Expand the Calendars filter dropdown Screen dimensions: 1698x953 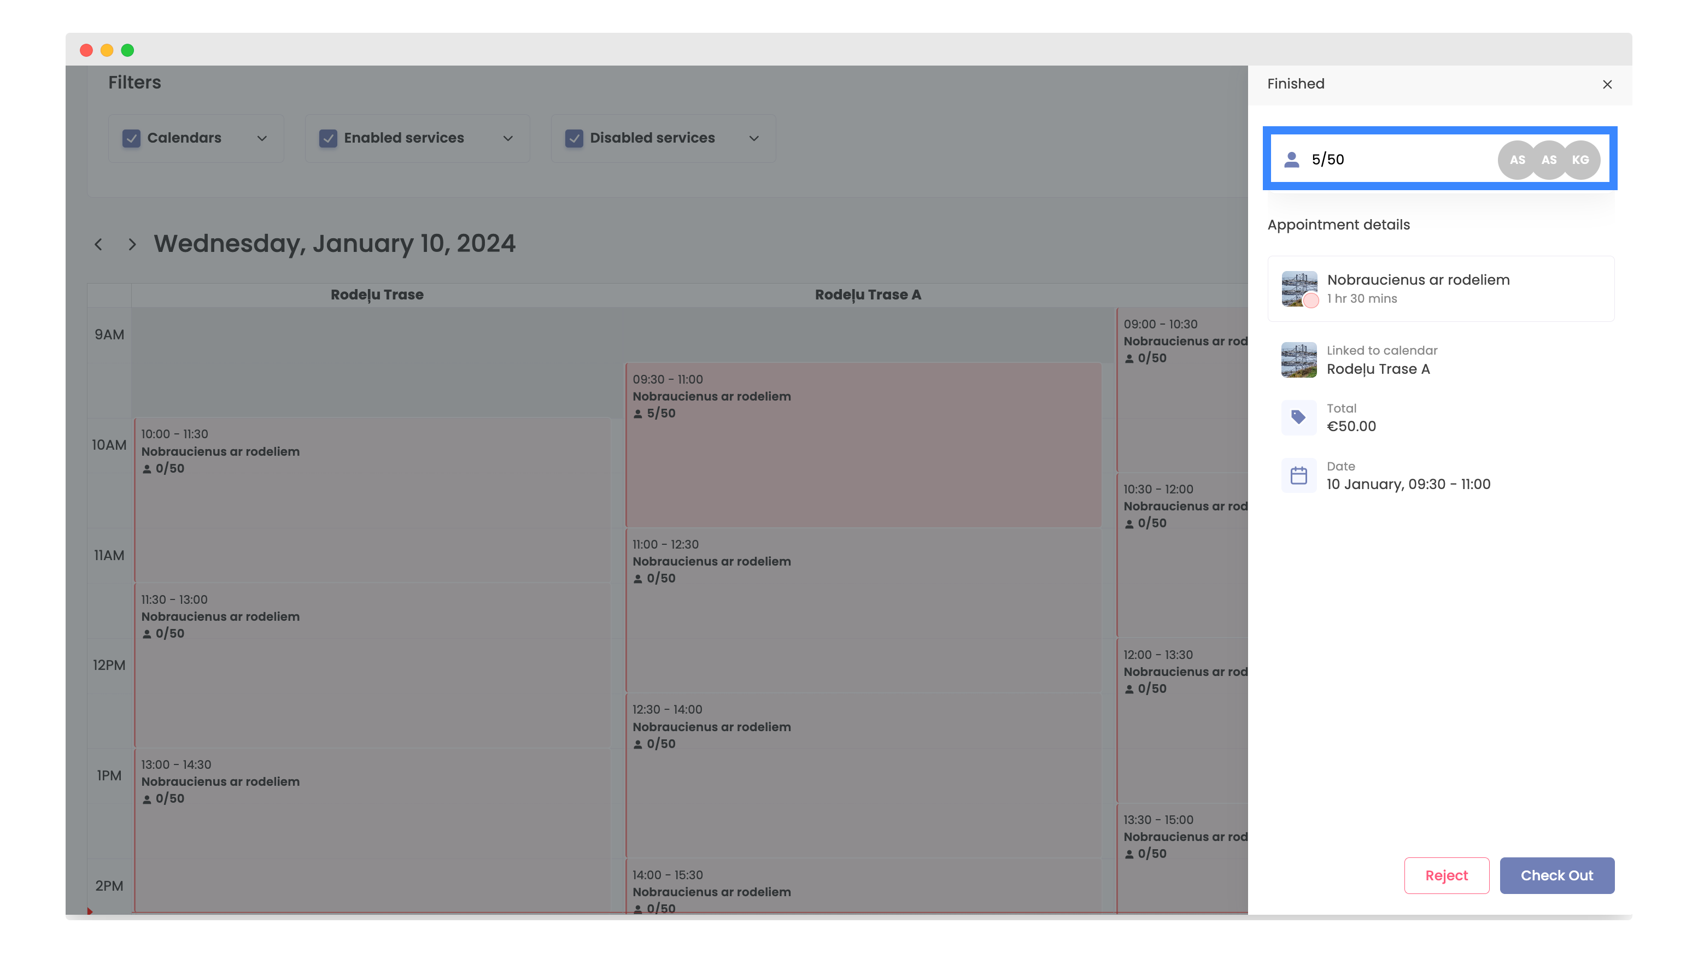pyautogui.click(x=262, y=138)
